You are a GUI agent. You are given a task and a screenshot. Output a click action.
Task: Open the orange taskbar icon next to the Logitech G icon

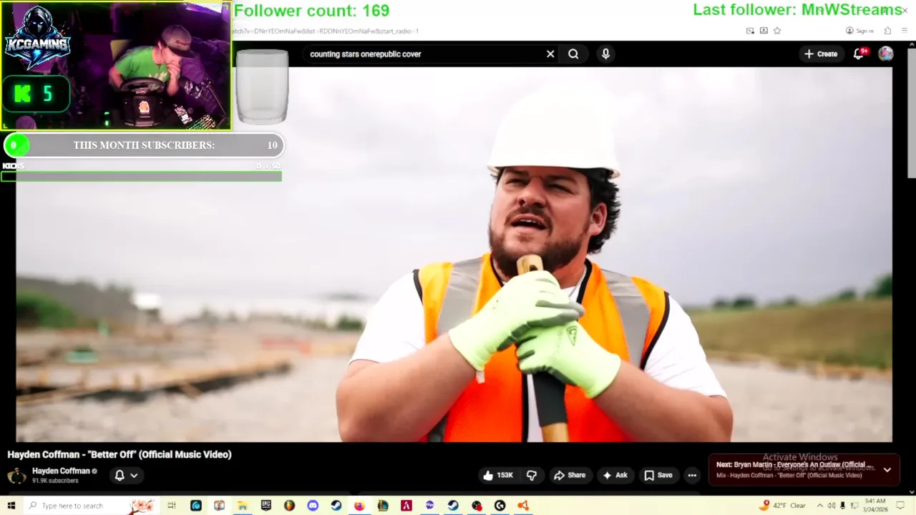pos(523,506)
